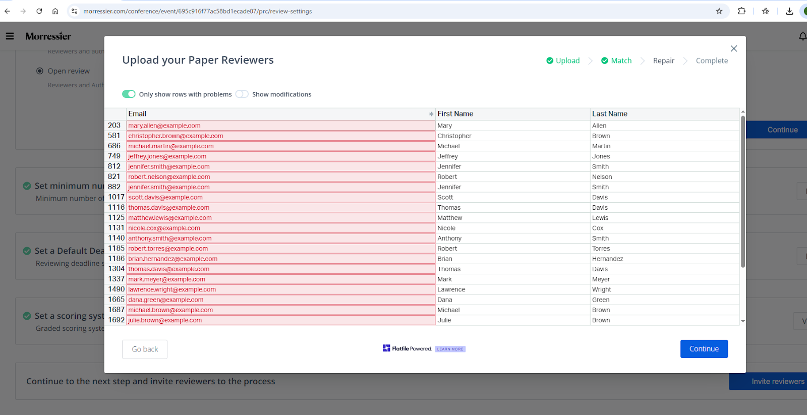This screenshot has height=415, width=807.
Task: Open the downloads icon in toolbar
Action: coord(789,11)
